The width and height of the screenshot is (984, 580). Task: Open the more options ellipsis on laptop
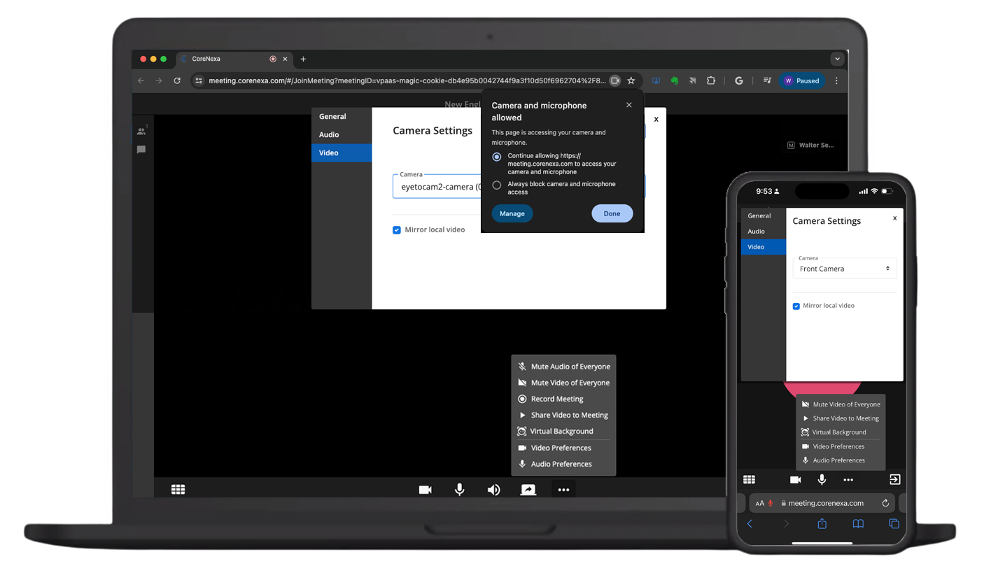pyautogui.click(x=563, y=490)
